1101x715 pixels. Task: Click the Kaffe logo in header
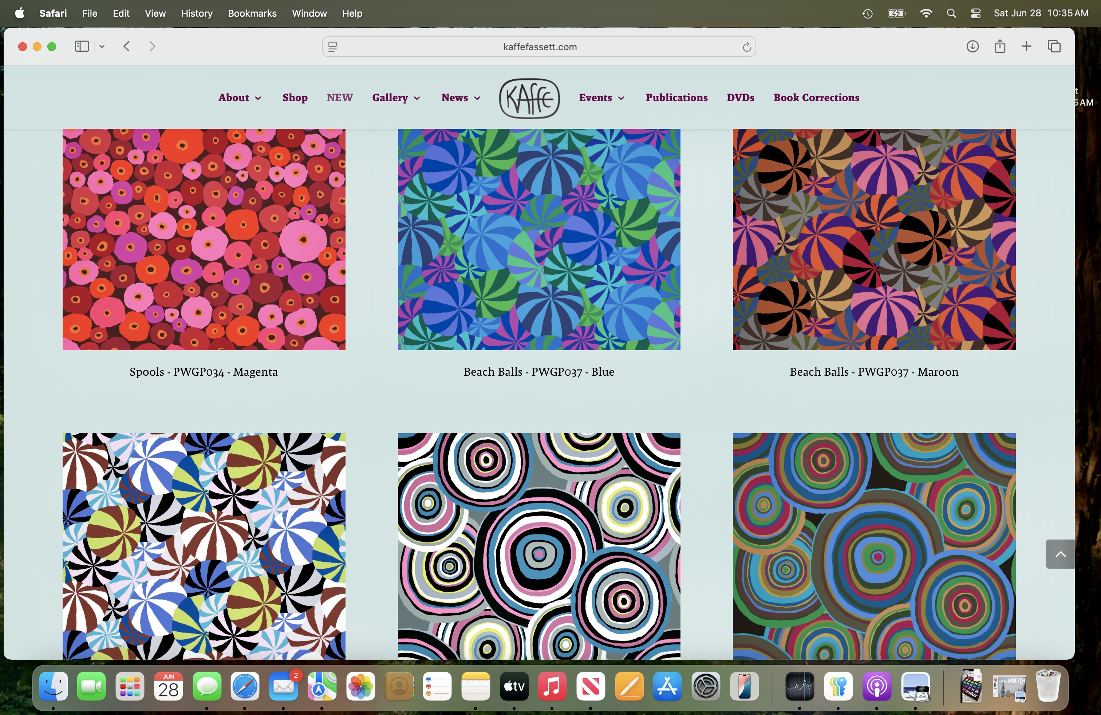(x=529, y=98)
